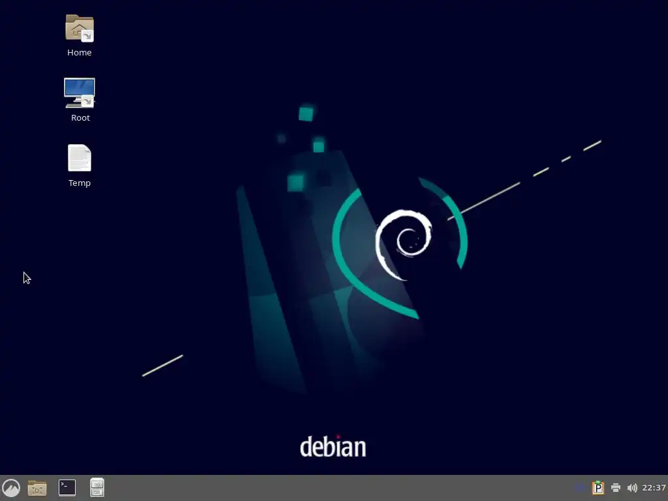Click the printer tray icon
This screenshot has height=501, width=668.
click(616, 488)
